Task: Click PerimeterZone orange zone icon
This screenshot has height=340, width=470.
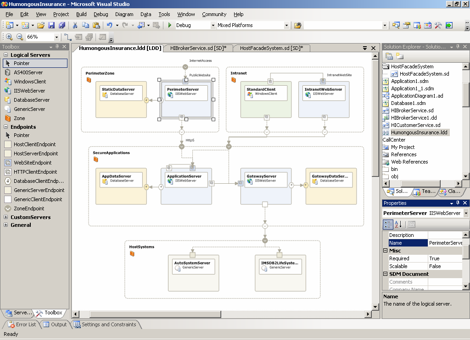Action: click(89, 80)
